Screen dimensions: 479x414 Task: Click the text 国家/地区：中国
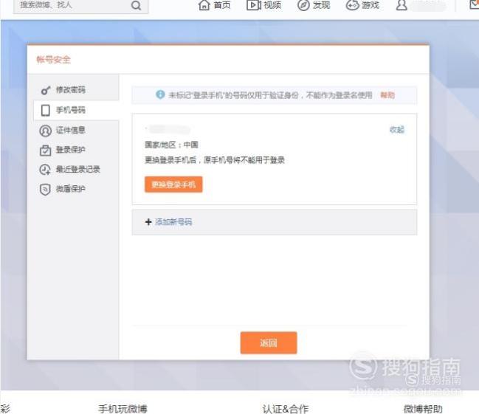pyautogui.click(x=171, y=145)
